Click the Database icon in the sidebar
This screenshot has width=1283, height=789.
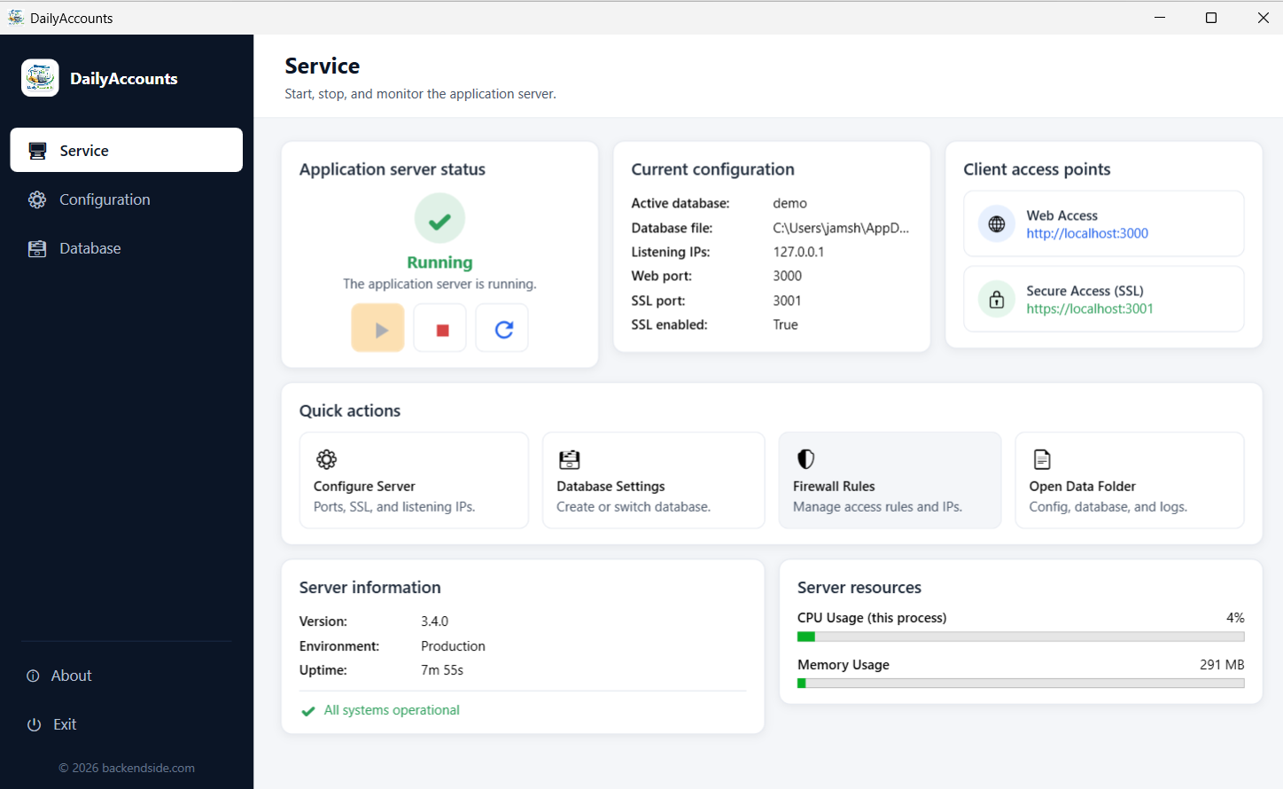coord(37,248)
